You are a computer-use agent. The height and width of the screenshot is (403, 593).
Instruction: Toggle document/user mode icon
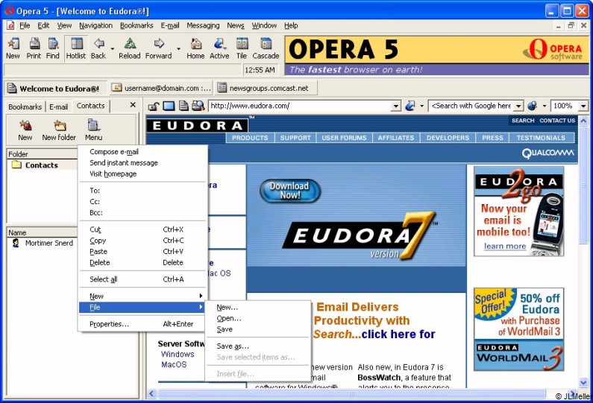pos(183,106)
